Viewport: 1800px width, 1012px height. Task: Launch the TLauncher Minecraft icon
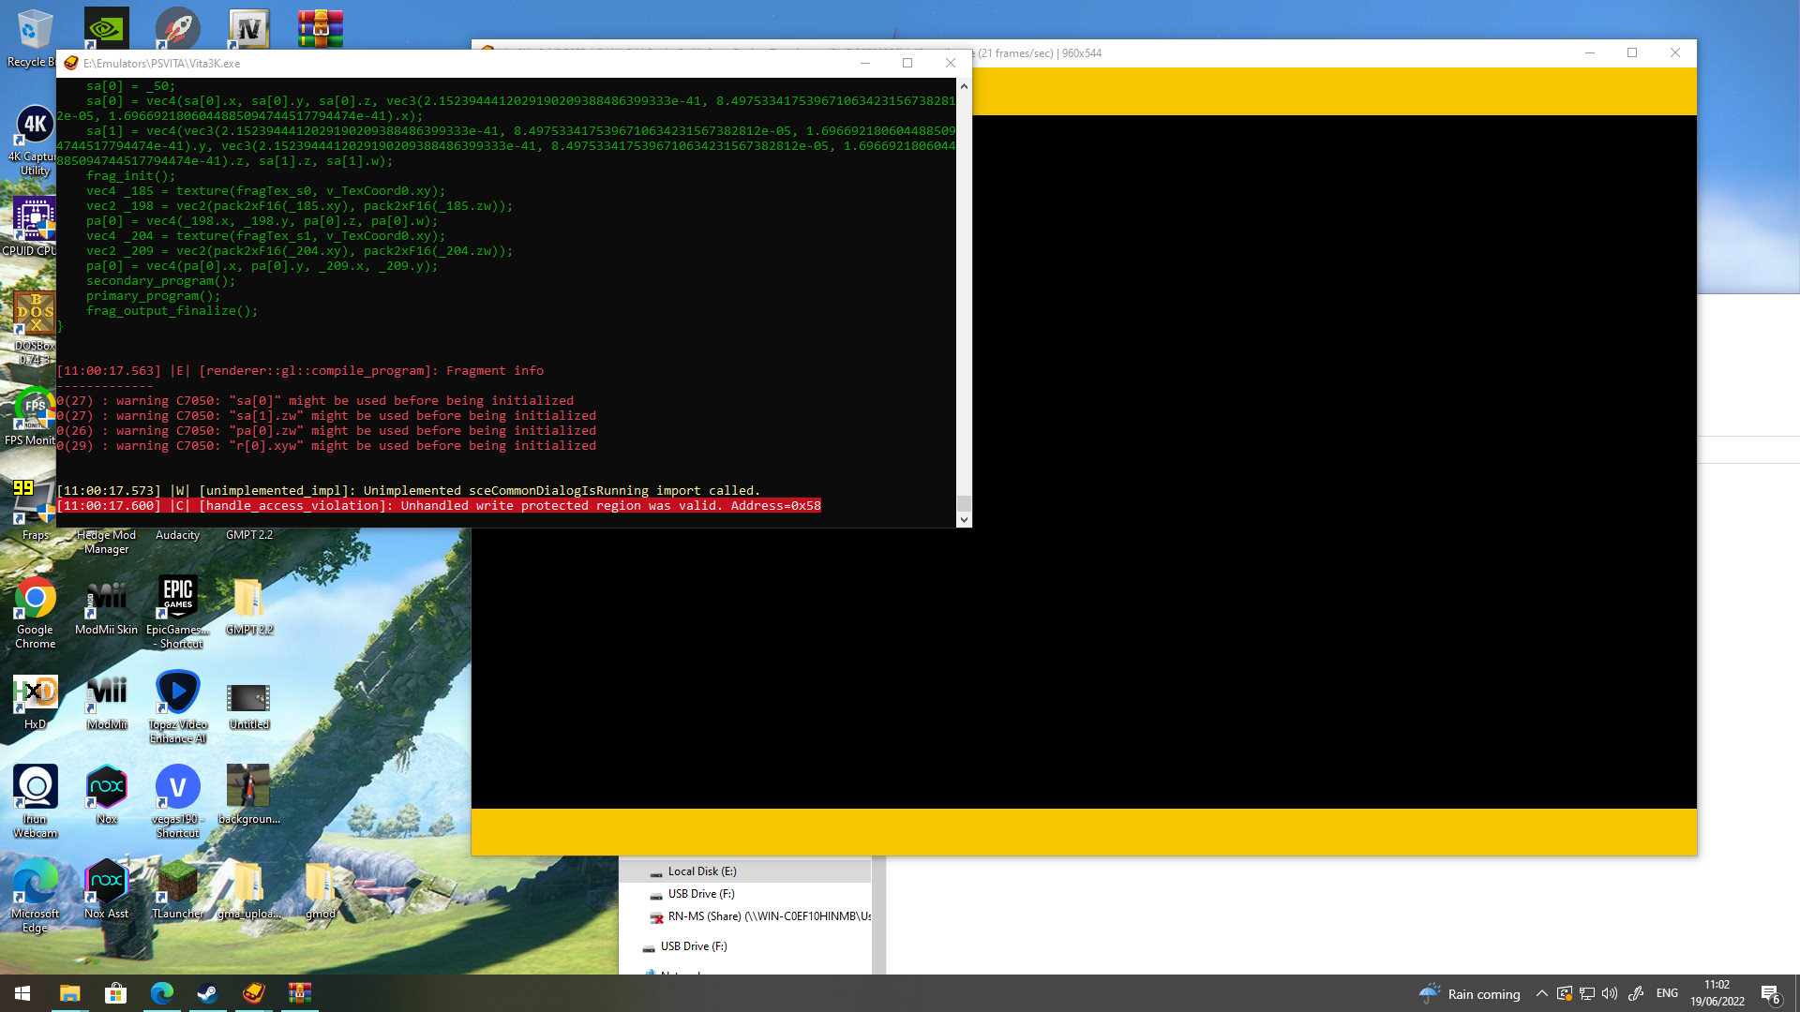tap(177, 883)
